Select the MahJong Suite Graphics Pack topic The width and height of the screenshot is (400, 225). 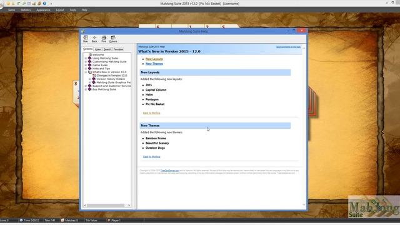114,82
